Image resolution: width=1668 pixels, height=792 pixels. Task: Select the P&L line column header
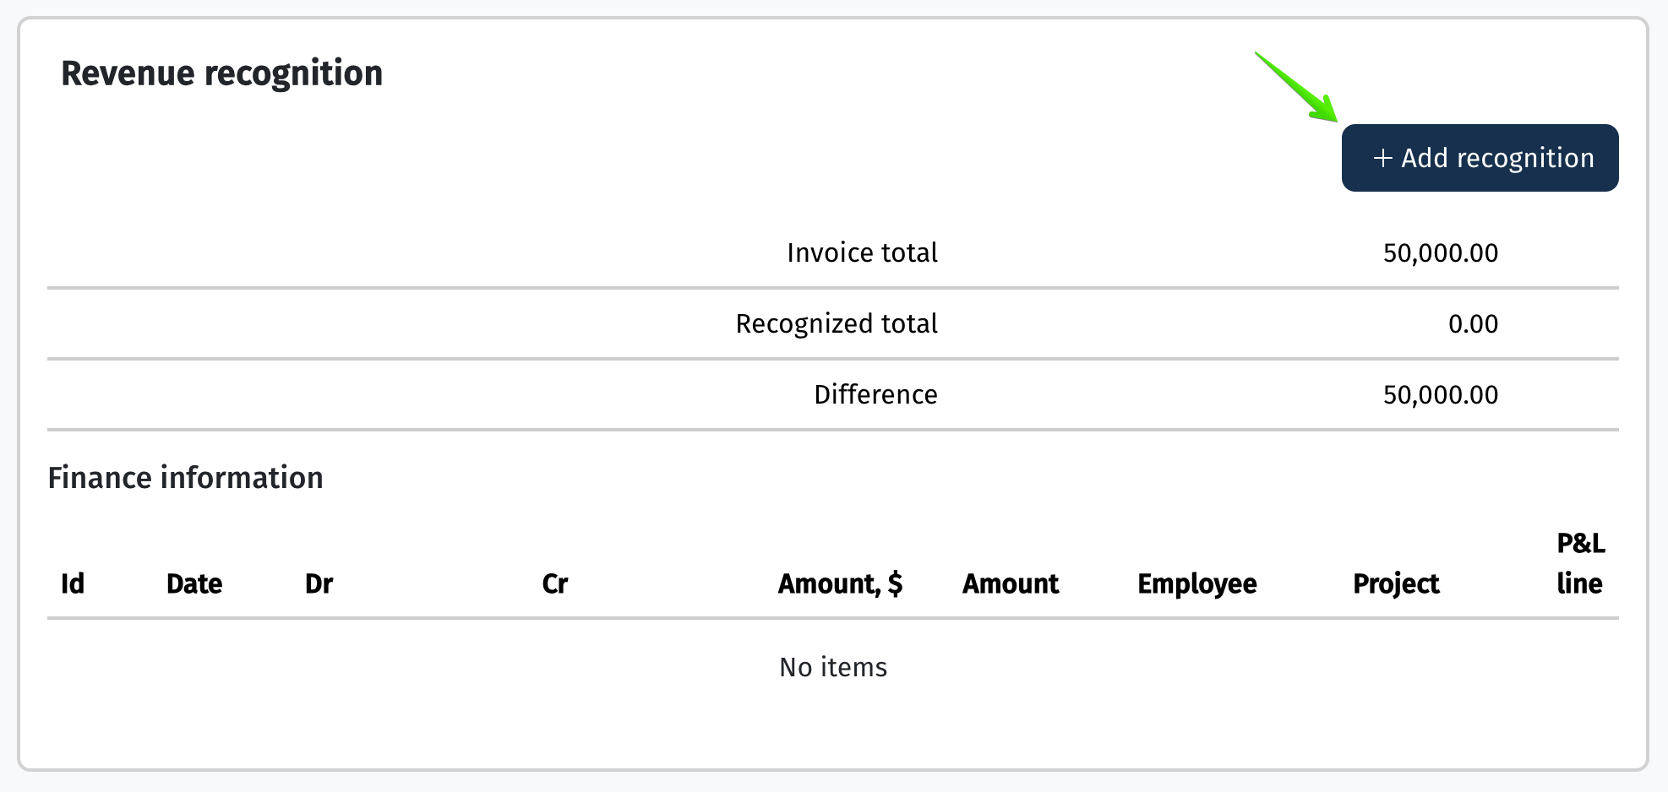[x=1581, y=563]
